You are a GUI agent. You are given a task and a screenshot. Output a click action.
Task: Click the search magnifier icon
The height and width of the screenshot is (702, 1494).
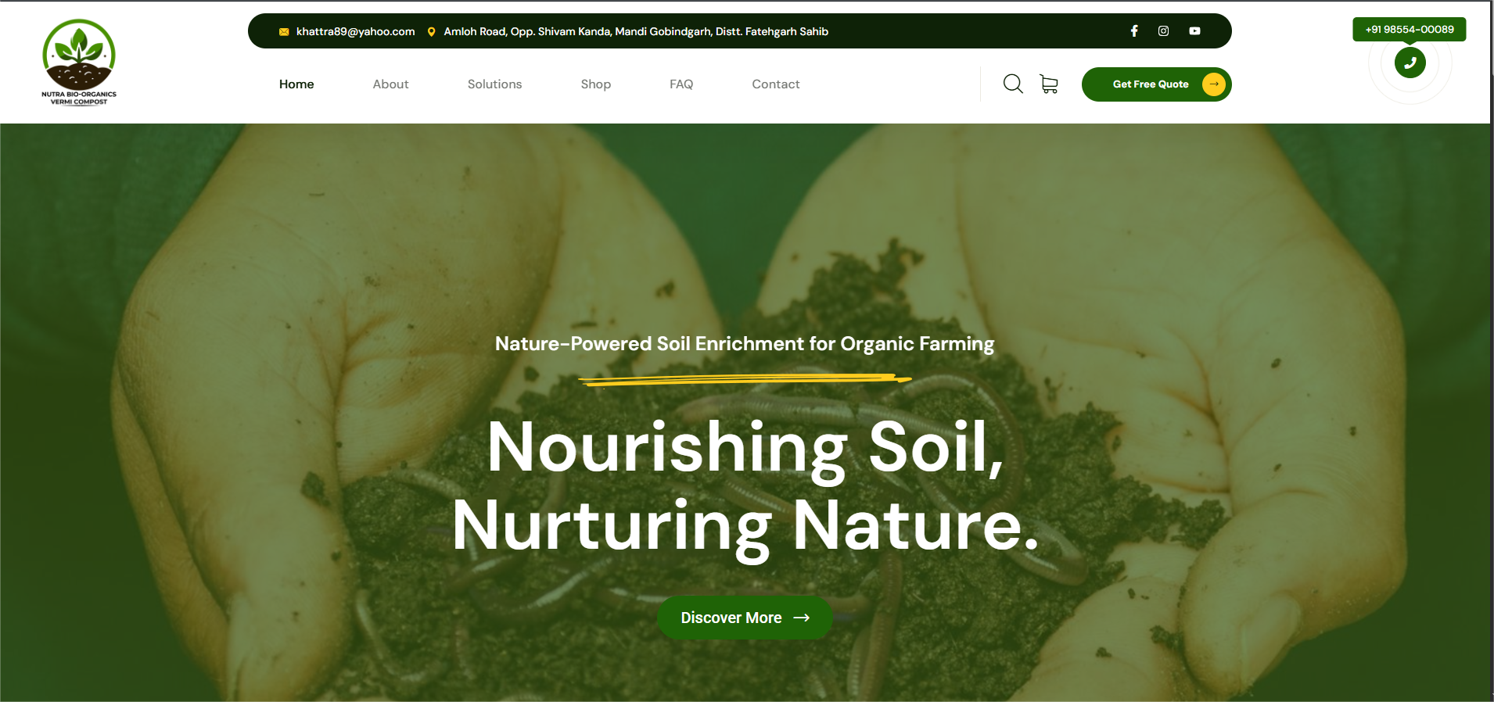1013,84
